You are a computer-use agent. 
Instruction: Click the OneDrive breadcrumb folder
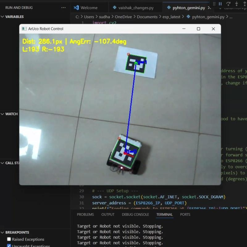[123, 17]
